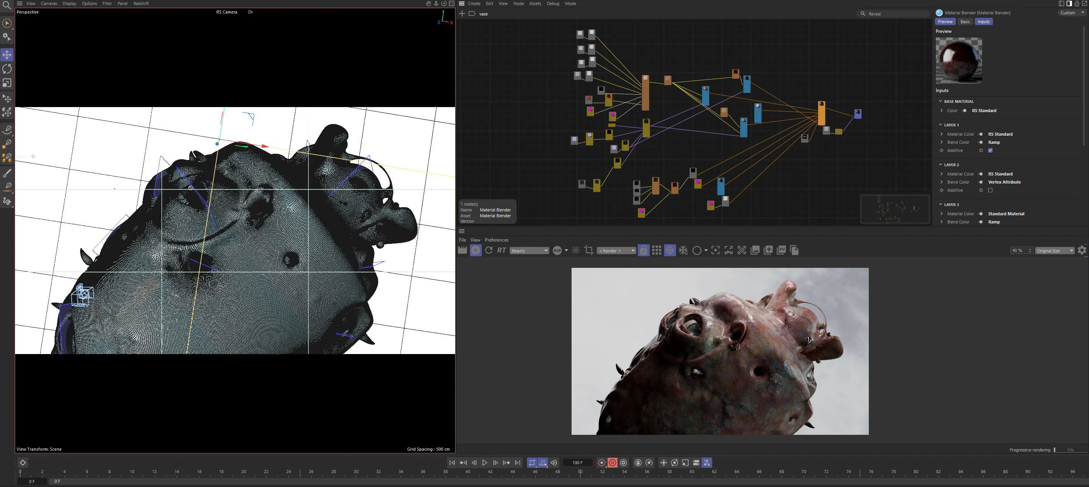The image size is (1089, 487).
Task: Toggle the camera lock icon in RenderView
Action: click(643, 250)
